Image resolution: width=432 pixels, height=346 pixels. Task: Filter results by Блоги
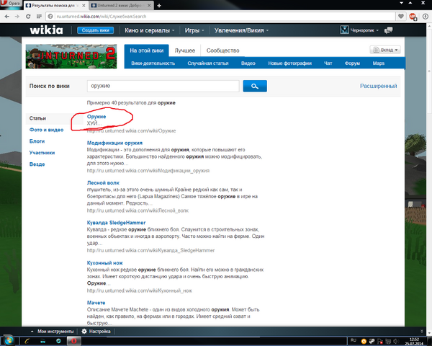click(37, 141)
